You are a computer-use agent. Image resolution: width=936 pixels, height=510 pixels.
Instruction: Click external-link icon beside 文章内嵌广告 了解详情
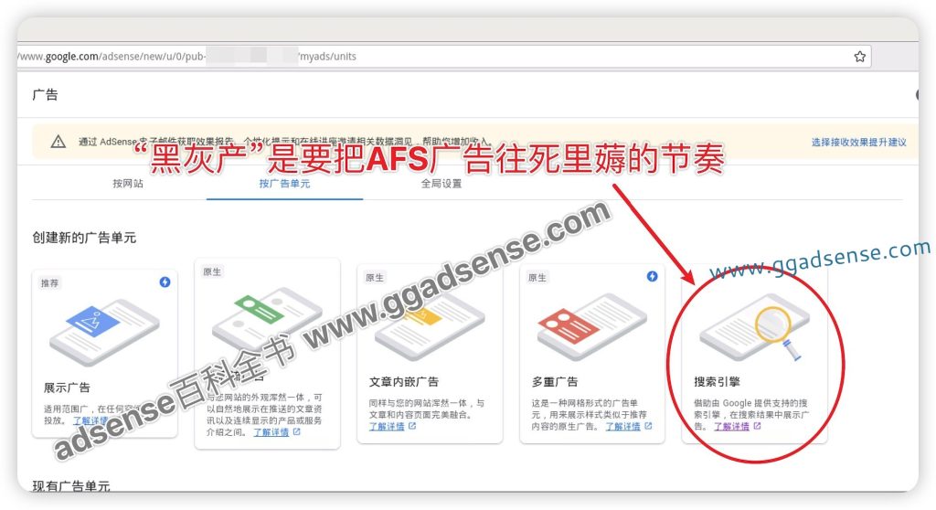(412, 426)
